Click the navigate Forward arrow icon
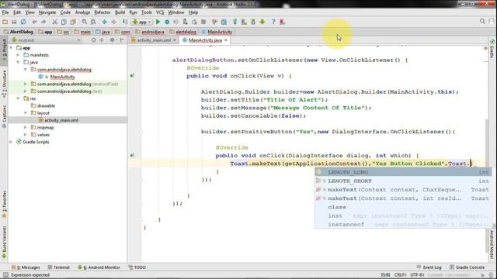The width and height of the screenshot is (497, 279). [113, 22]
